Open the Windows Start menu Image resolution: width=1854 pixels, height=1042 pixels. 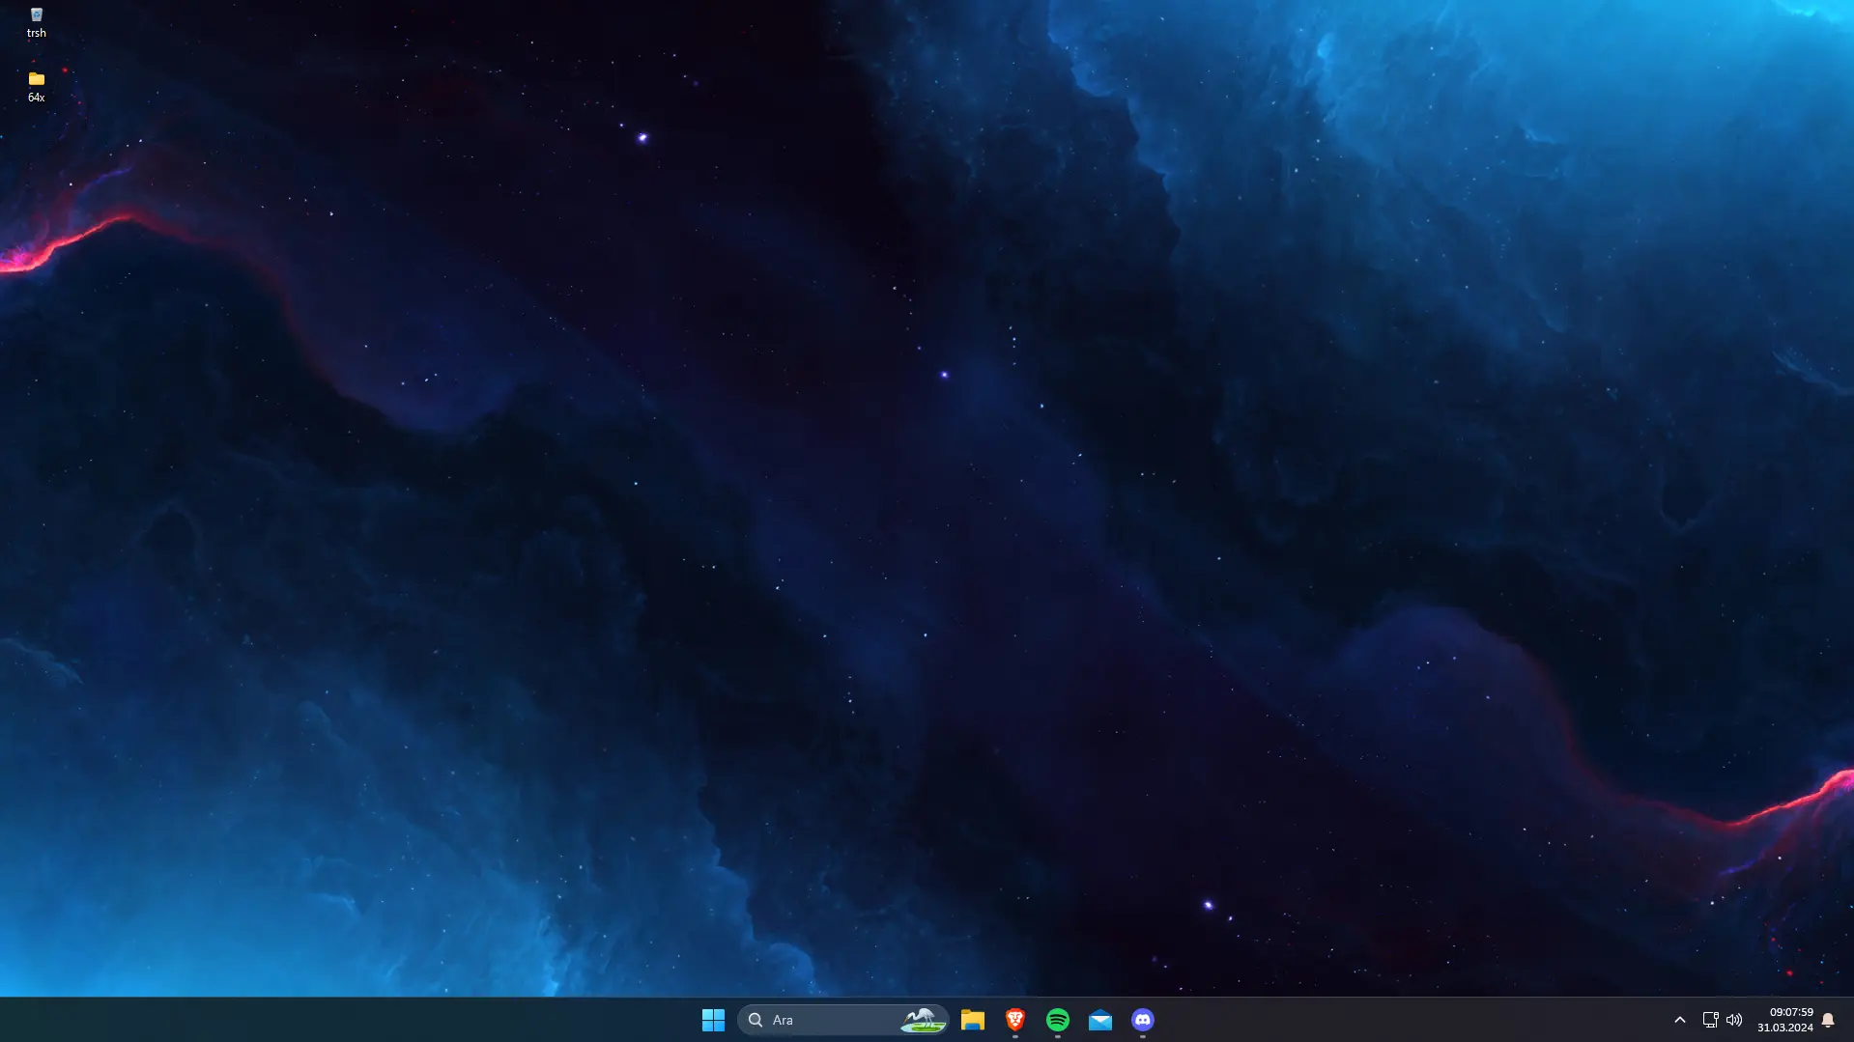713,1020
